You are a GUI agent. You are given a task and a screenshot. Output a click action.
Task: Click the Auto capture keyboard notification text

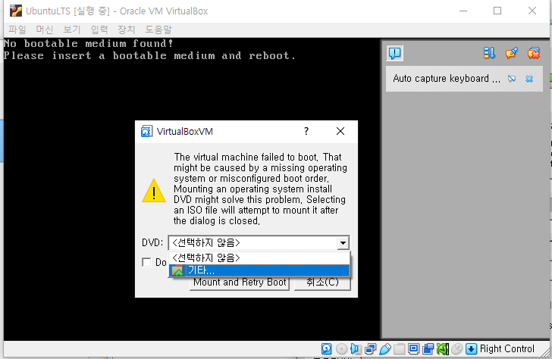pos(447,79)
